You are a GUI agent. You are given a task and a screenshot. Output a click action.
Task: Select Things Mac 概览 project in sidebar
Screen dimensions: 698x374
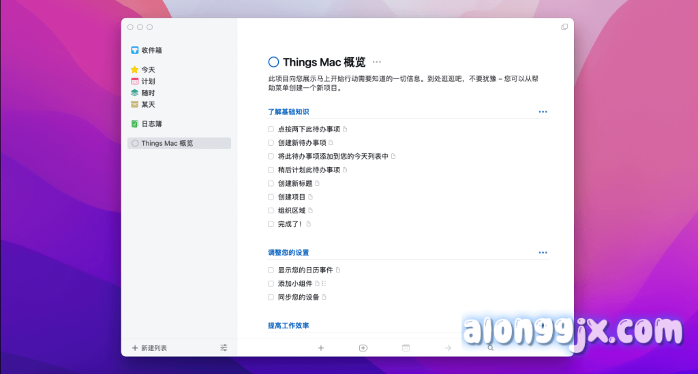click(167, 143)
